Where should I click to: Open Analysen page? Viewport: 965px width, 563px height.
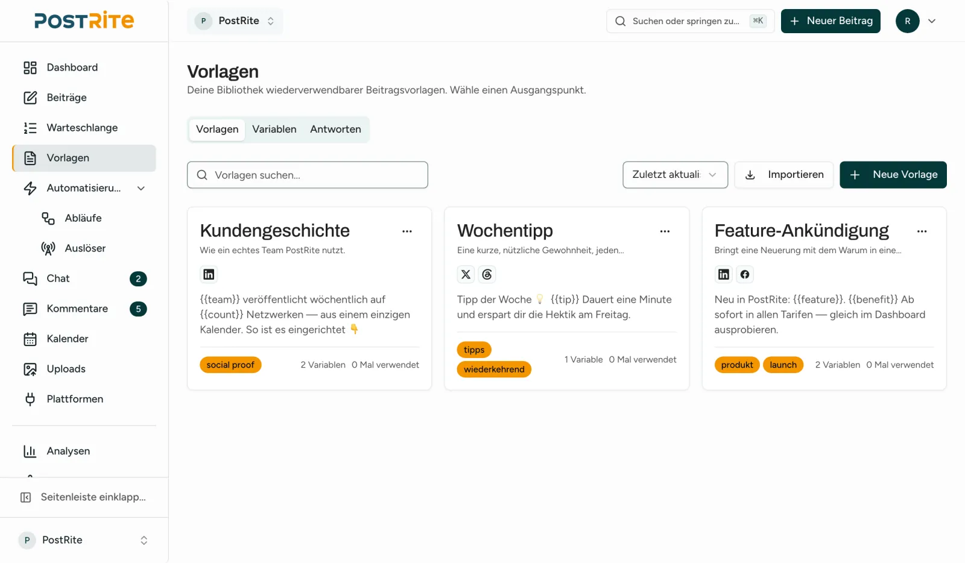point(84,451)
